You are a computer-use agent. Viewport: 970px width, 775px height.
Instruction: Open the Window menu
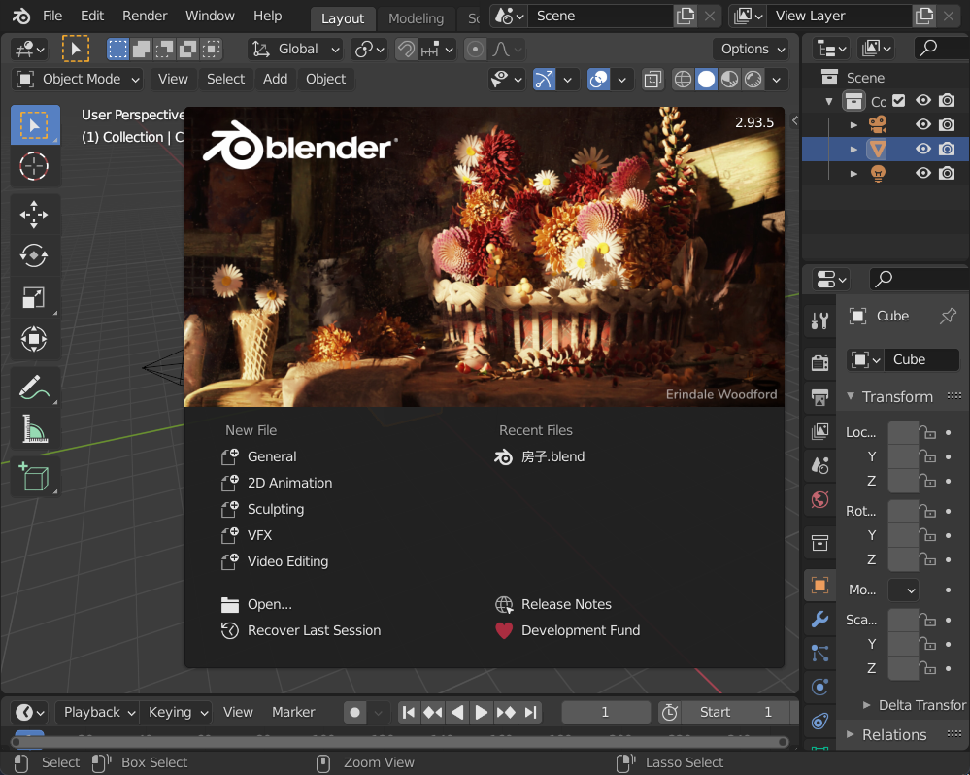tap(211, 17)
